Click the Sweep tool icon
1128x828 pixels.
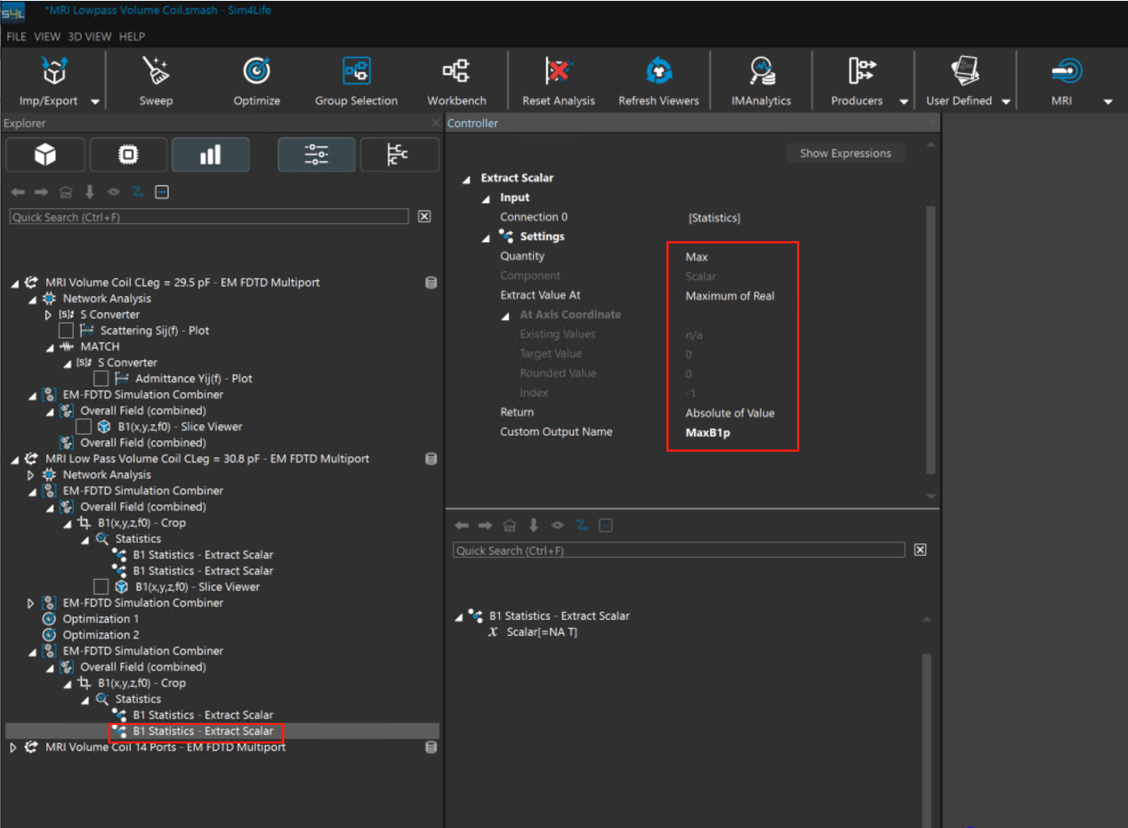click(x=156, y=72)
